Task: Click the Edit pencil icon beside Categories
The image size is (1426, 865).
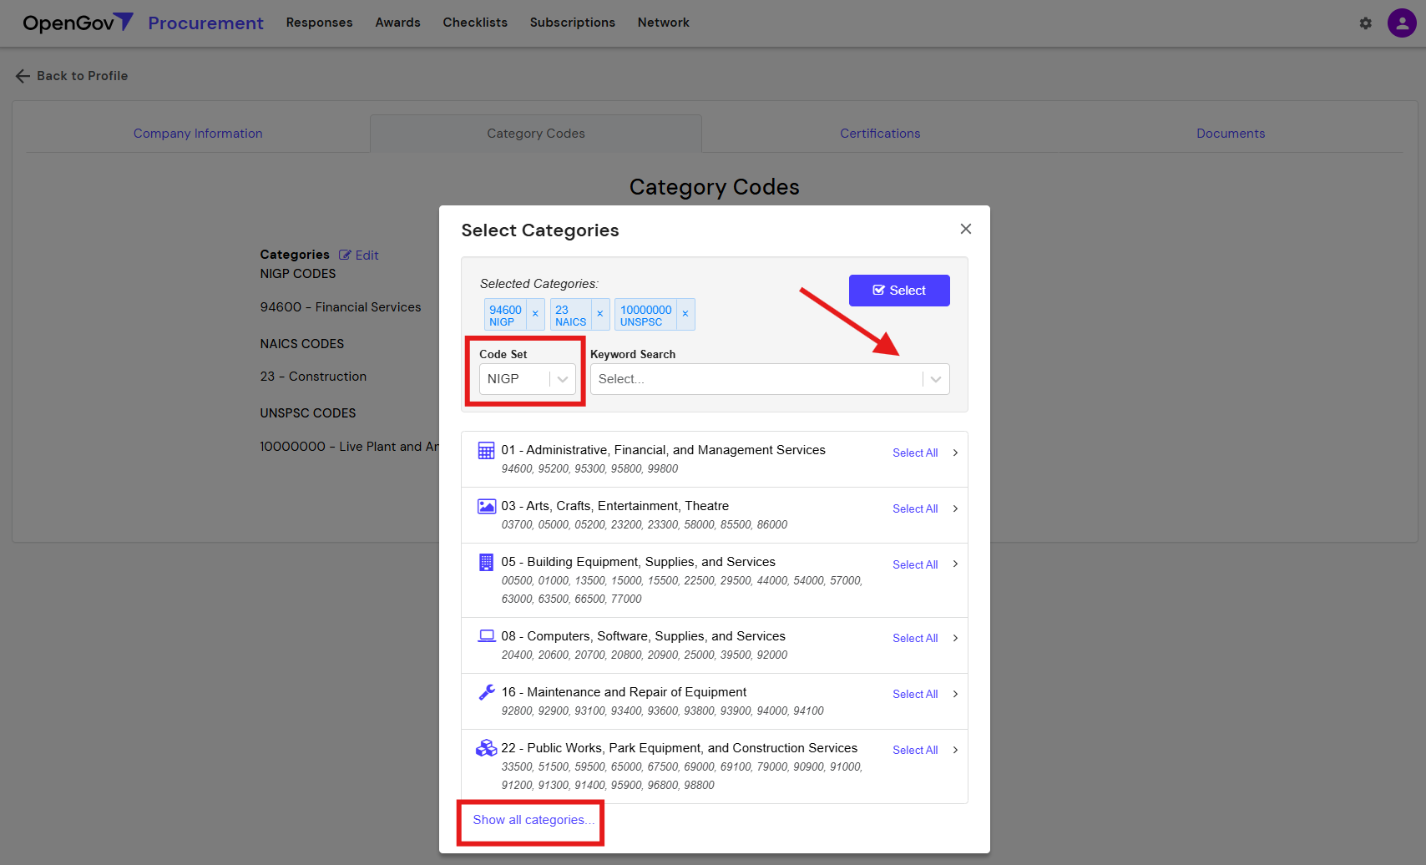Action: [345, 255]
